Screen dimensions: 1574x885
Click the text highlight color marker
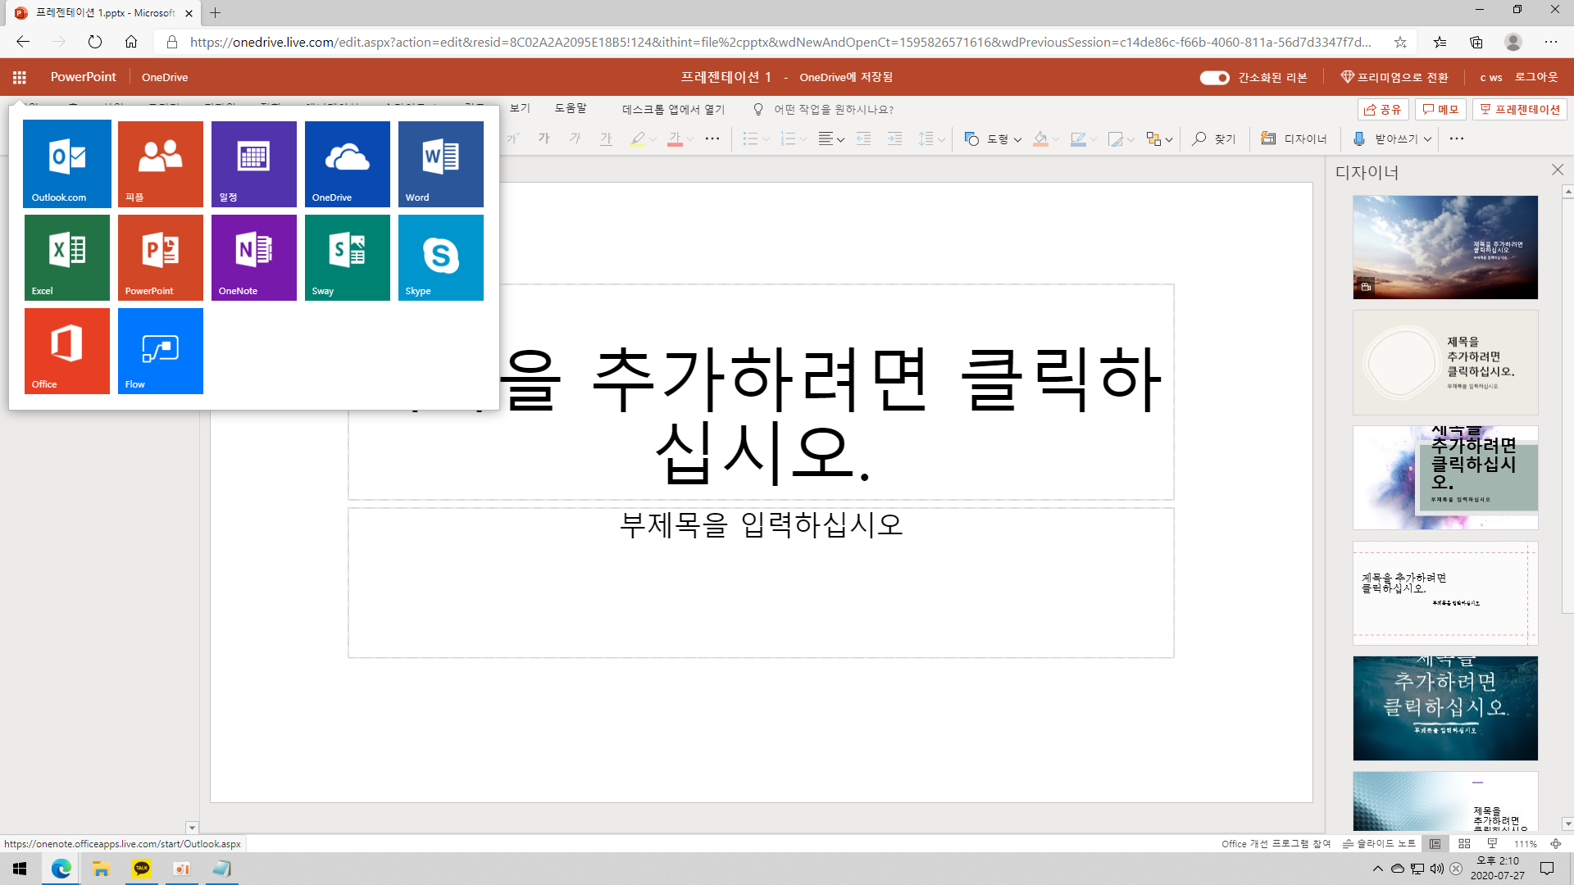[x=637, y=139]
